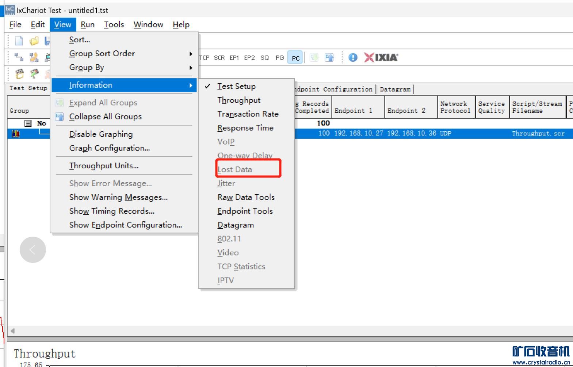Collapse the No Group tree expander

coord(28,123)
